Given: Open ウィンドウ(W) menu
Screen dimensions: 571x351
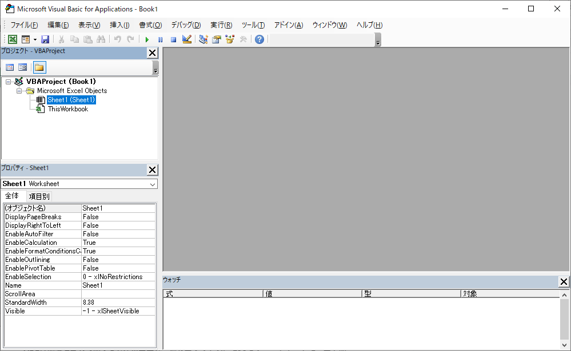Looking at the screenshot, I should click(330, 25).
